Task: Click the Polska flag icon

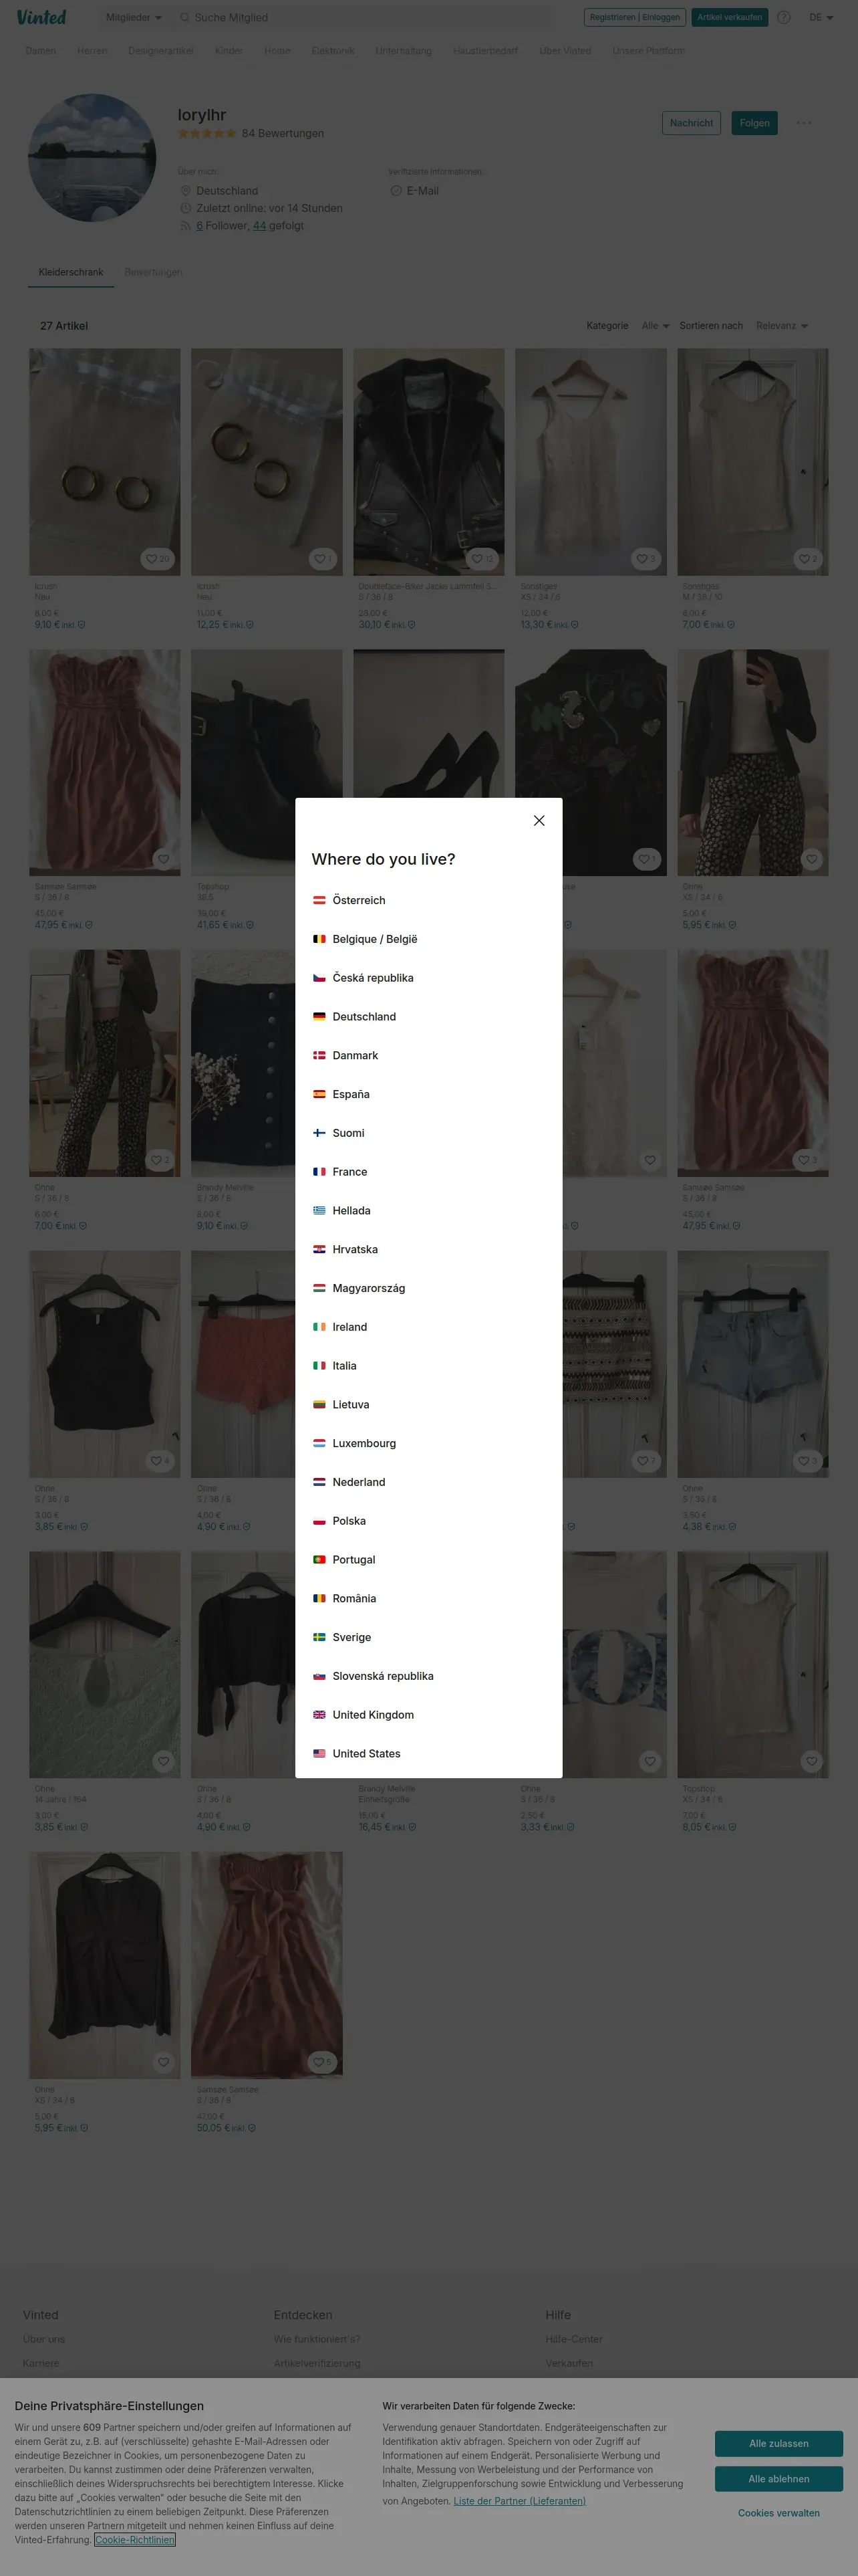Action: (x=319, y=1521)
